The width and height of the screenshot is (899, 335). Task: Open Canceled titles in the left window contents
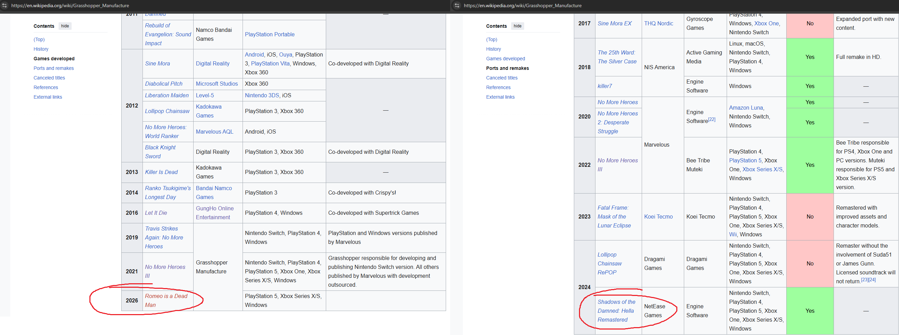pyautogui.click(x=49, y=78)
